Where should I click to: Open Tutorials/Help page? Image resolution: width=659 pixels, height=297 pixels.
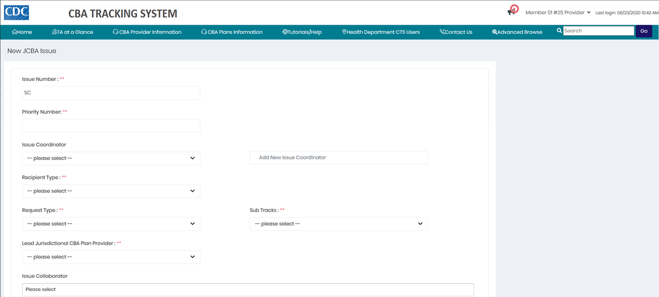click(x=302, y=32)
